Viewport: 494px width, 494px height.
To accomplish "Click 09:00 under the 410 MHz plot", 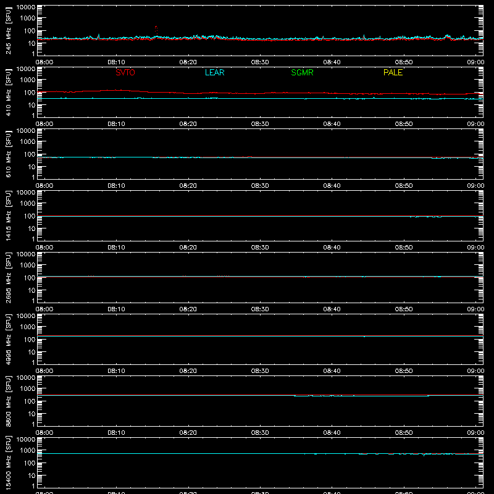I will 475,124.
